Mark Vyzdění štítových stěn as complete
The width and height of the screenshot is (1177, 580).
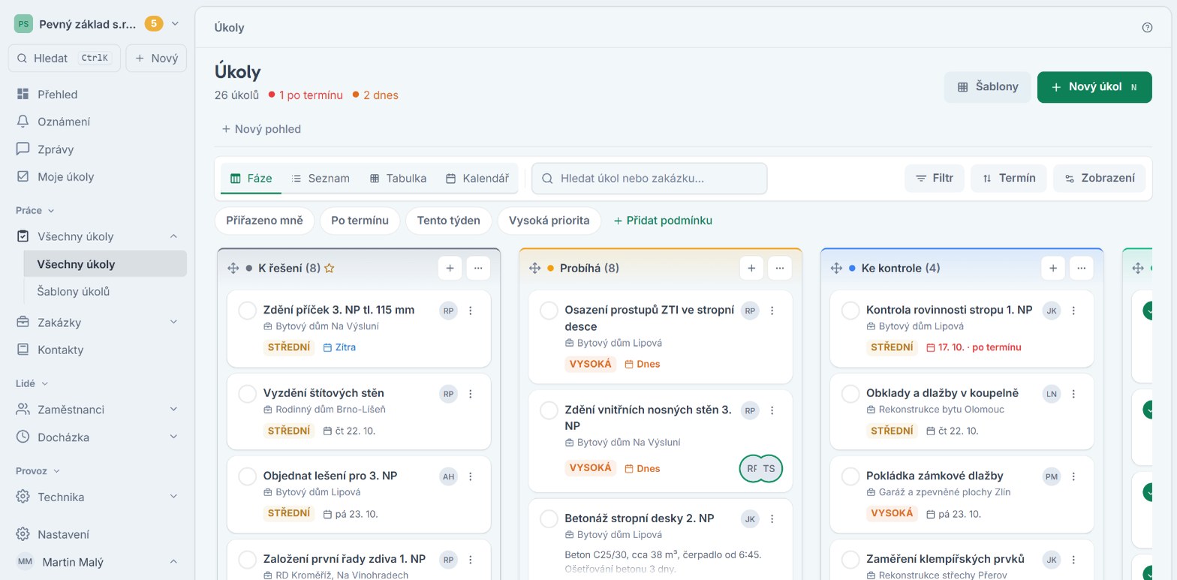coord(248,394)
